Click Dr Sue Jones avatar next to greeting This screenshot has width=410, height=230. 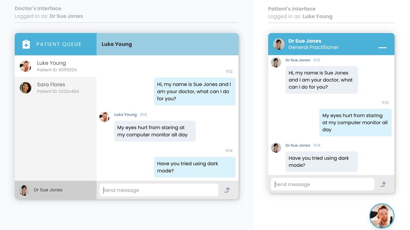click(276, 62)
